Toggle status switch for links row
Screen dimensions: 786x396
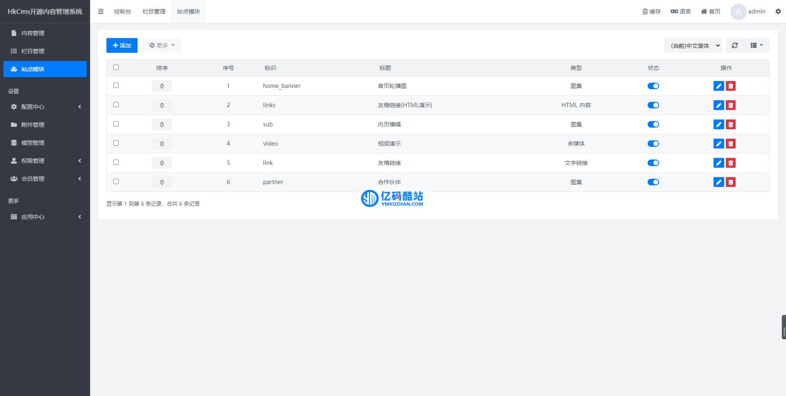point(653,105)
